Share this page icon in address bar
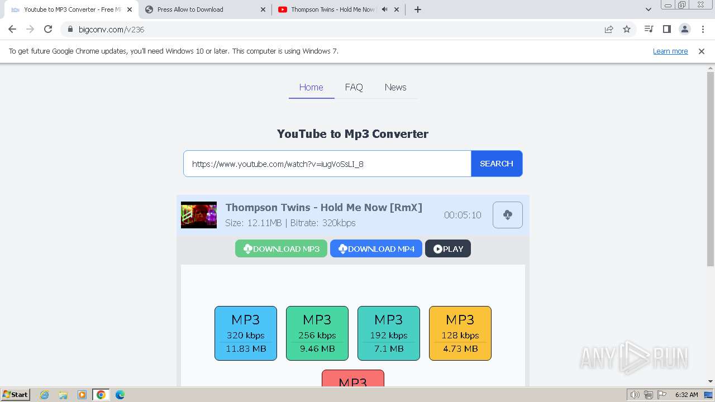This screenshot has height=402, width=715. point(609,29)
